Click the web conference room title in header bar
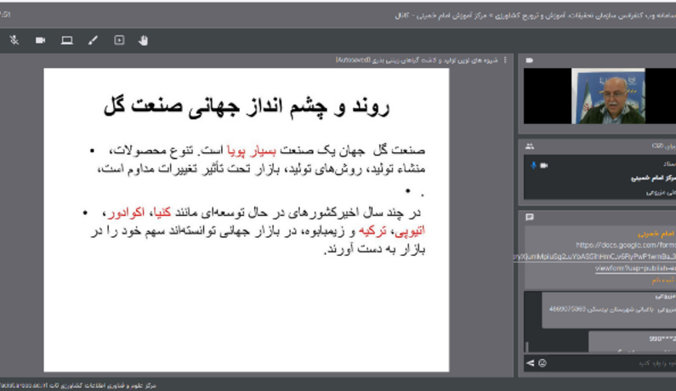This screenshot has height=391, width=676. 535,15
